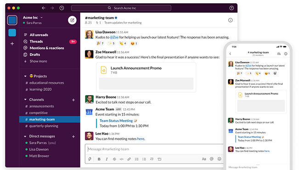Start a new direct message plus

coord(73,137)
